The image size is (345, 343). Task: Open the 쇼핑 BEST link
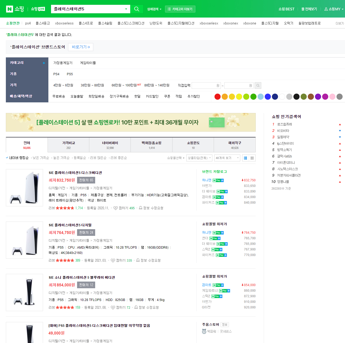point(287,9)
